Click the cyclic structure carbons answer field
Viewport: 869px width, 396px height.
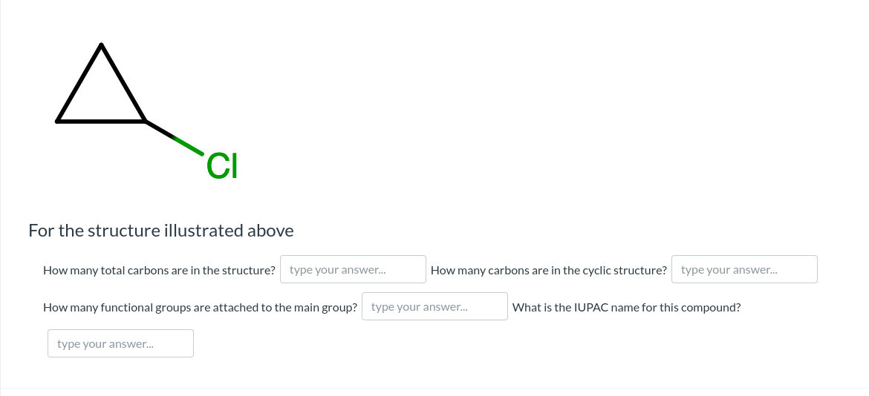click(x=744, y=269)
